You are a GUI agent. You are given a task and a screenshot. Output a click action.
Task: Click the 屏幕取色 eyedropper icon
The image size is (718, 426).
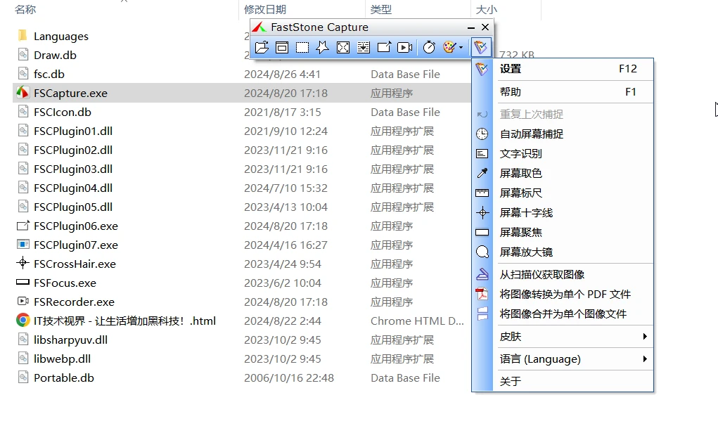coord(482,173)
